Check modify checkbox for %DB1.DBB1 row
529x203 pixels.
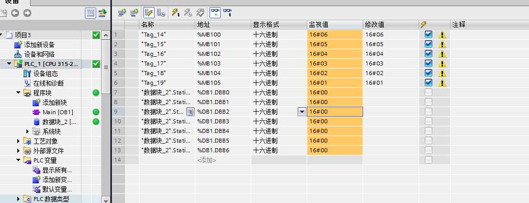pos(428,102)
